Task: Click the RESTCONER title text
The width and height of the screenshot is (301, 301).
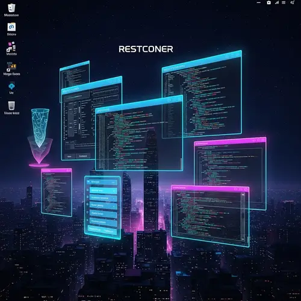Action: point(146,49)
